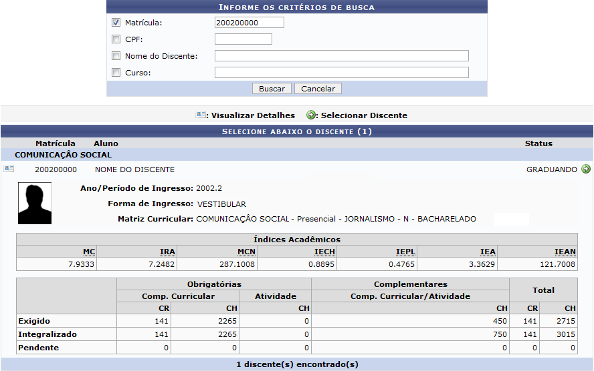Click the Status column header
594x371 pixels.
[x=538, y=143]
